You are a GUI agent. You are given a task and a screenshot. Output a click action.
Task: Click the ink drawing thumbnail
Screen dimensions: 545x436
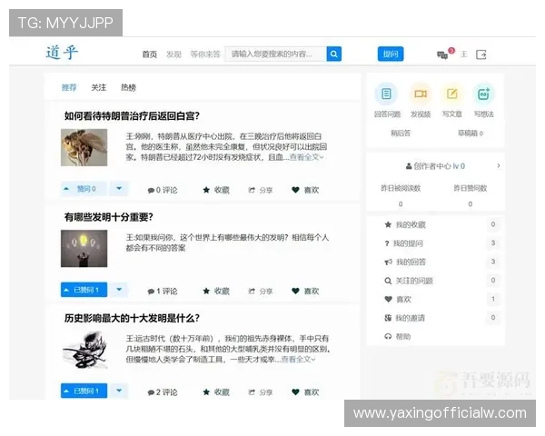(x=84, y=350)
